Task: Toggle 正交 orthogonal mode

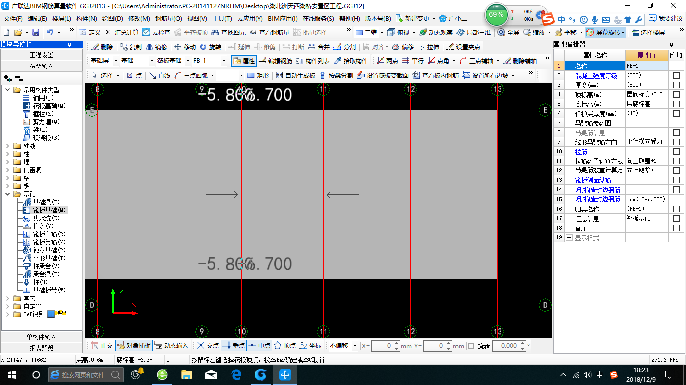Action: pyautogui.click(x=102, y=346)
